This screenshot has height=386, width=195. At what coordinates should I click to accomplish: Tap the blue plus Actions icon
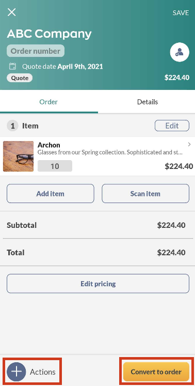pyautogui.click(x=16, y=372)
